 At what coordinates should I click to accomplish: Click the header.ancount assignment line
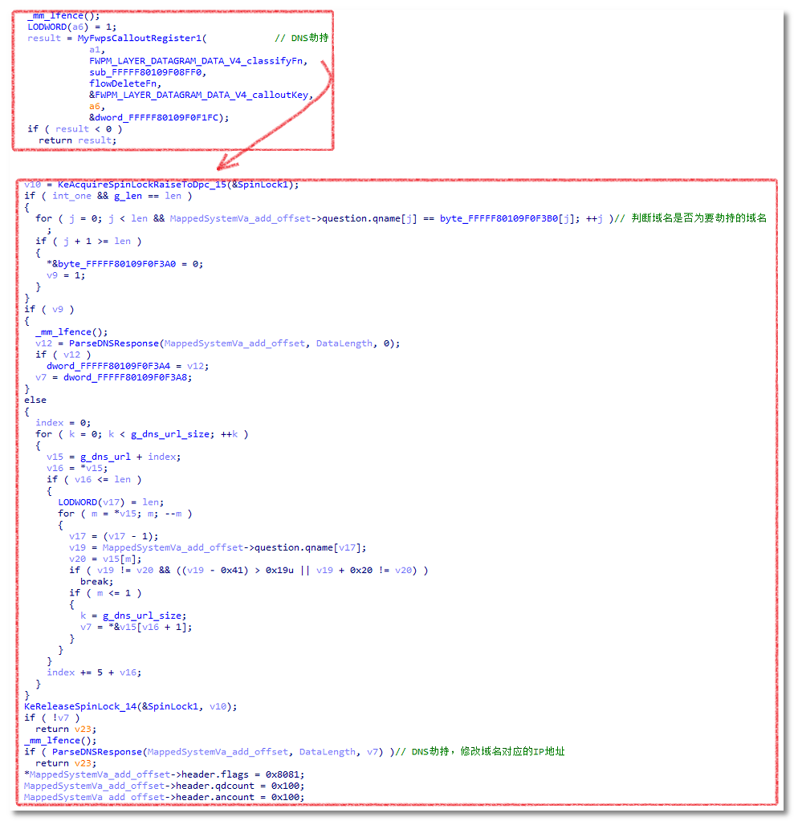tap(165, 797)
